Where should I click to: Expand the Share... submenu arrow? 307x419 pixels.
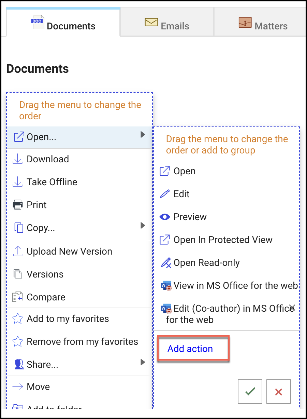[x=143, y=362]
